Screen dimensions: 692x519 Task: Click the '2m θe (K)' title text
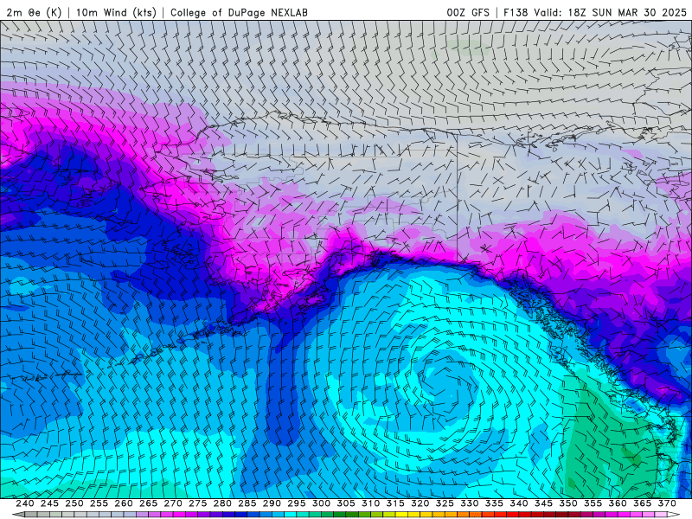coord(34,12)
